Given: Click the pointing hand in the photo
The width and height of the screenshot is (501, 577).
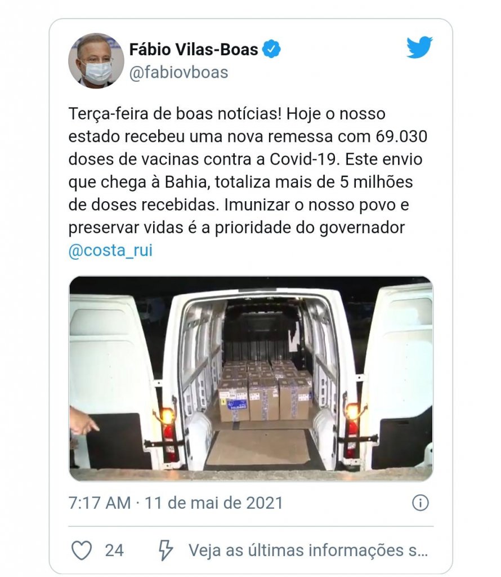Looking at the screenshot, I should pyautogui.click(x=83, y=420).
